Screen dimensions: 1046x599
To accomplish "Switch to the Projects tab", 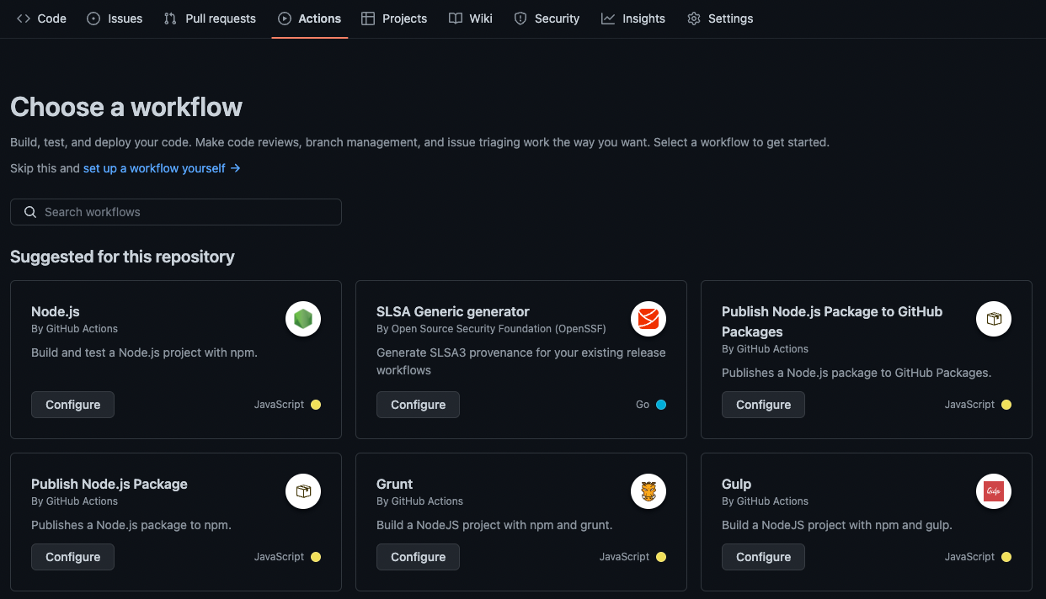I will (x=394, y=19).
